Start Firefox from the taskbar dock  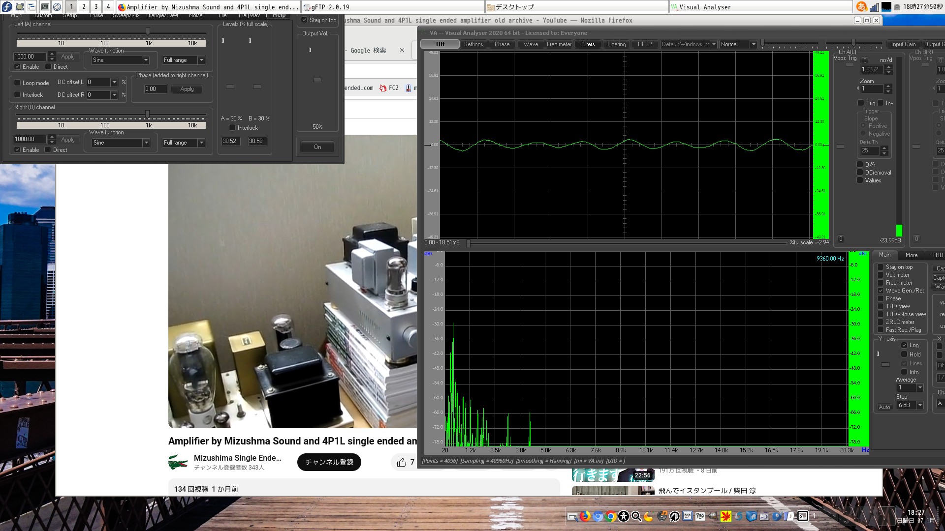586,517
